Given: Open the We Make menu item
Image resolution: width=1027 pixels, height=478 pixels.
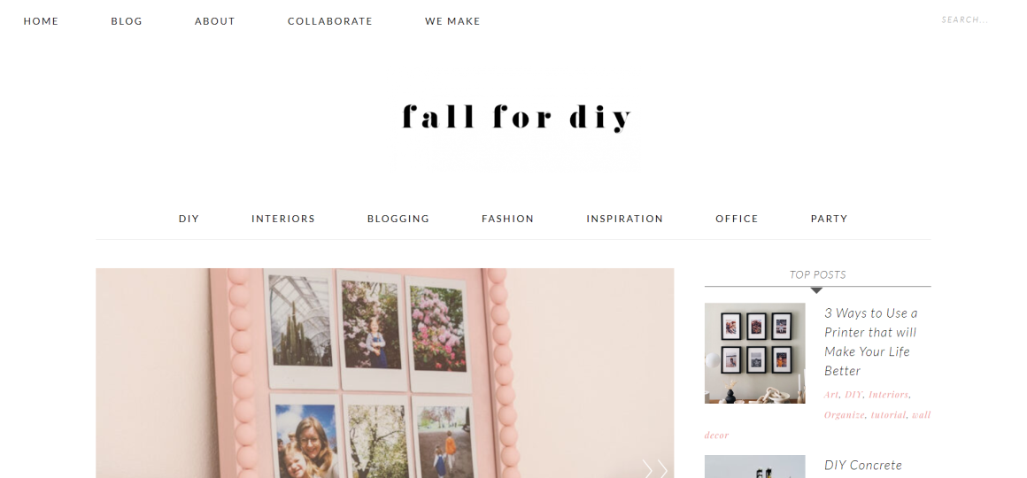Looking at the screenshot, I should pos(452,21).
